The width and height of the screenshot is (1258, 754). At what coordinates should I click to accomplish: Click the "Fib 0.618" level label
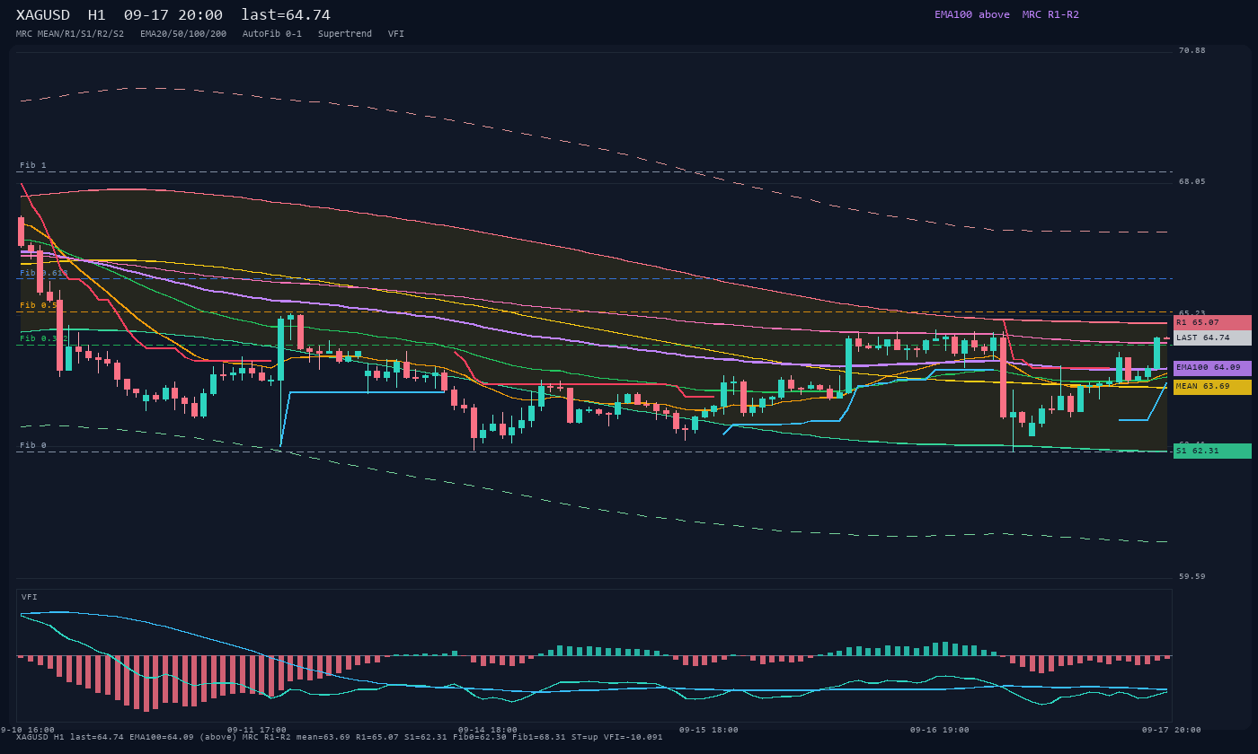[44, 273]
